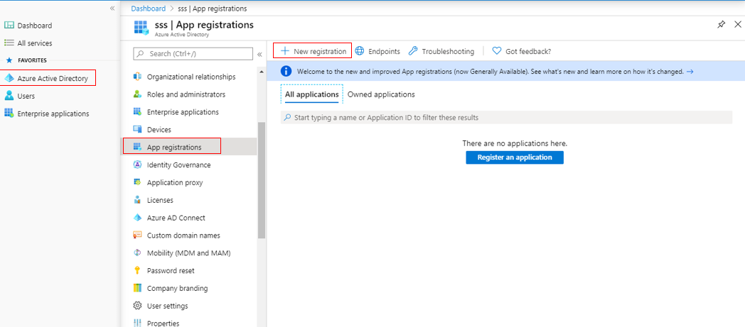
Task: Open Got feedback? from the toolbar
Action: pos(522,51)
